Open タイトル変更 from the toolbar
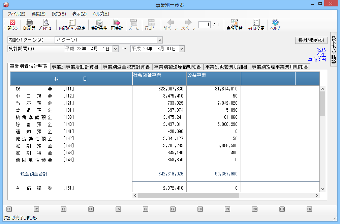This screenshot has height=224, width=340. (x=256, y=23)
